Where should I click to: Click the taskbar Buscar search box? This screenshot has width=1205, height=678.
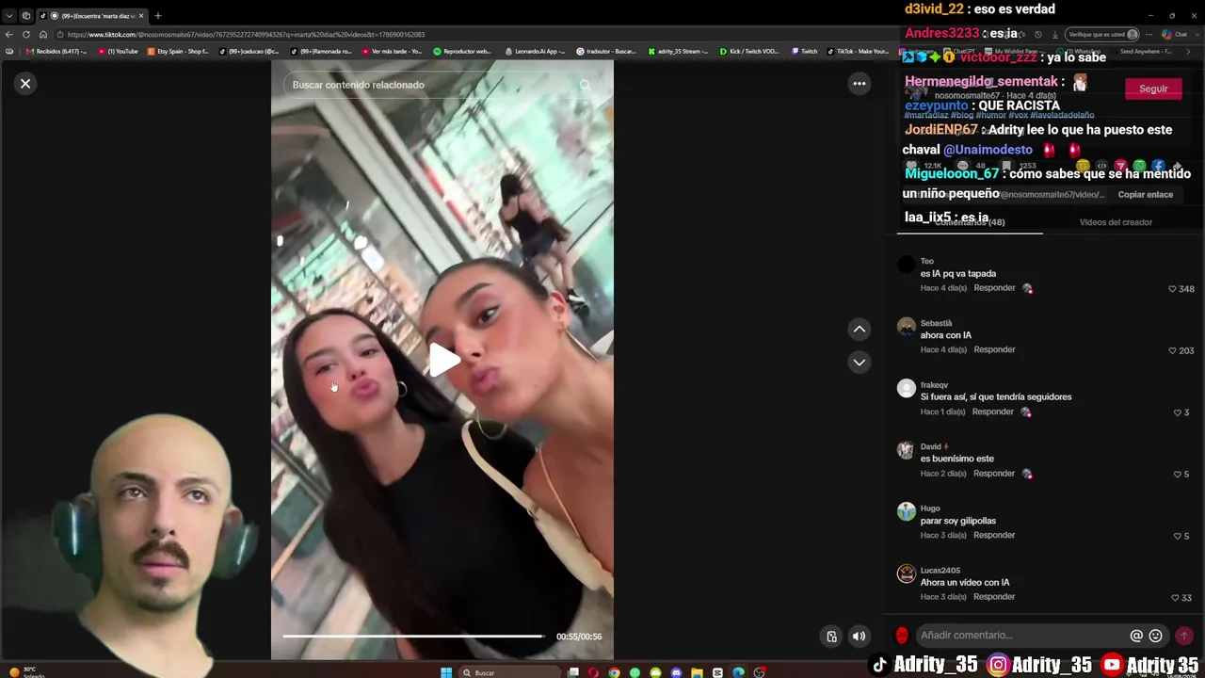508,672
